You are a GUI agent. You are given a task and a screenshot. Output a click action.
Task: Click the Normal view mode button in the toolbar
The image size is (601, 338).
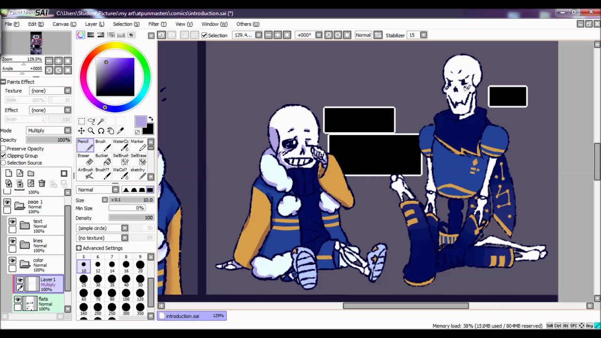(x=363, y=35)
